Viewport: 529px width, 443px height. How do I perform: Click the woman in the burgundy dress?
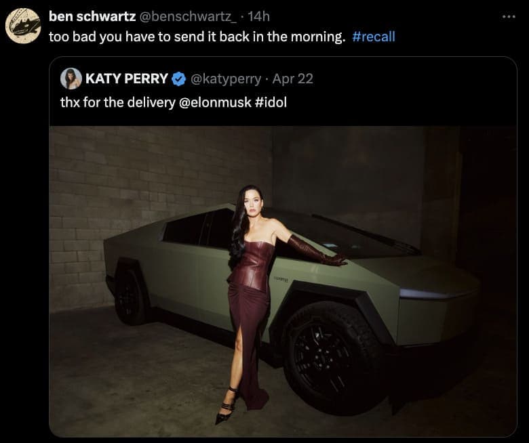pos(250,284)
